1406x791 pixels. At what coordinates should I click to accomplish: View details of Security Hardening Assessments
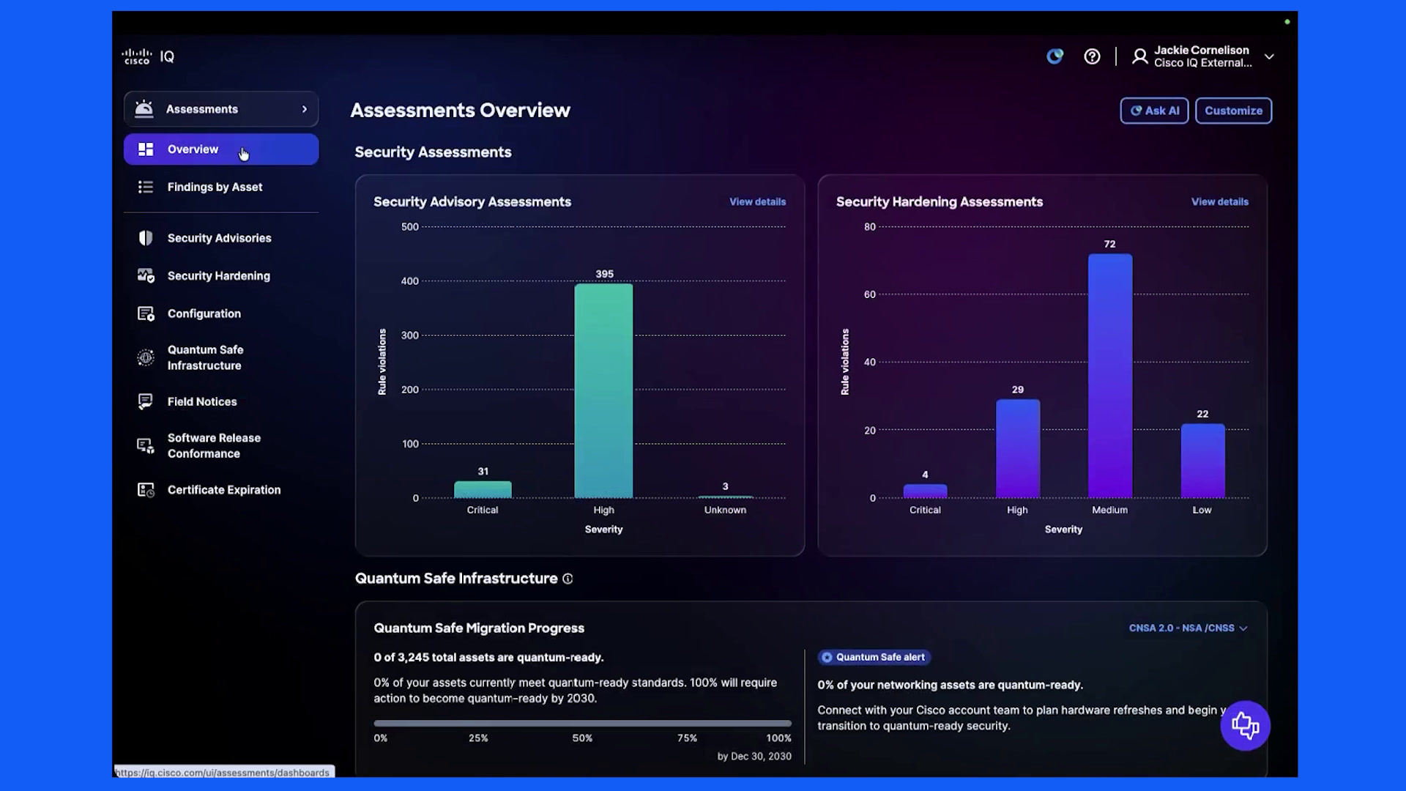tap(1219, 201)
